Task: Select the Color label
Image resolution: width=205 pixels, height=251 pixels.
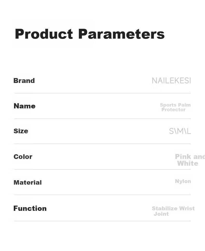Action: pyautogui.click(x=23, y=157)
